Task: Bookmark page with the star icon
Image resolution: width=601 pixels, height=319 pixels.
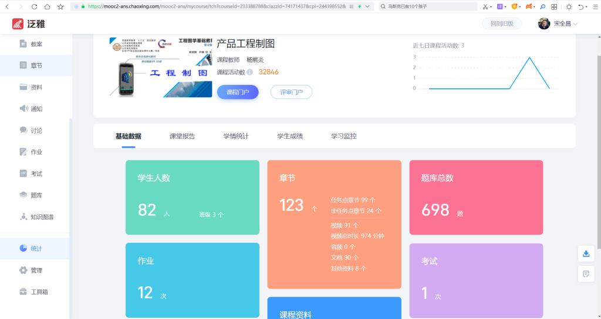Action: click(60, 6)
